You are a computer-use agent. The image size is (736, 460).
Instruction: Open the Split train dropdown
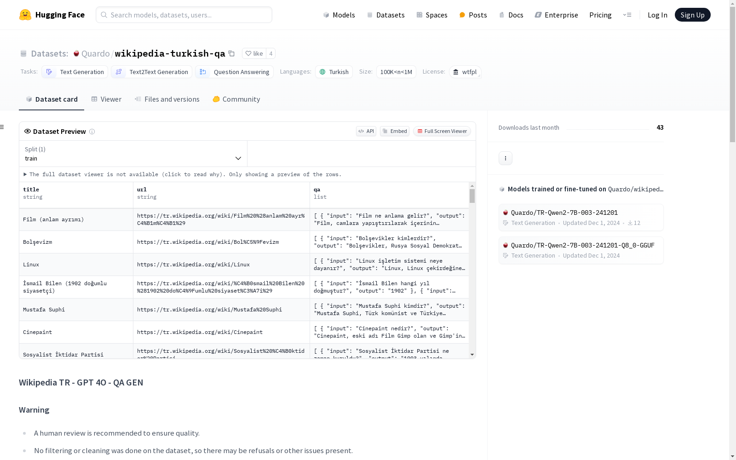click(133, 154)
